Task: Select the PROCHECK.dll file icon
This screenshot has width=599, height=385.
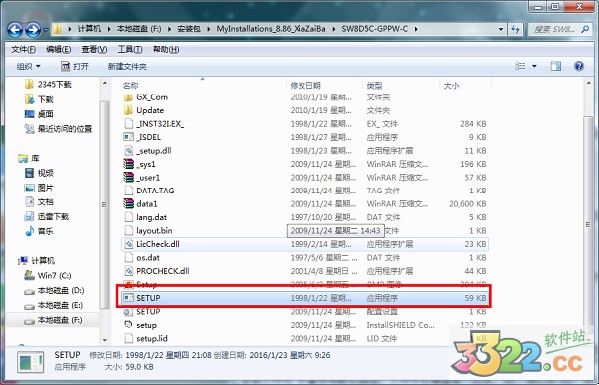Action: coord(129,271)
